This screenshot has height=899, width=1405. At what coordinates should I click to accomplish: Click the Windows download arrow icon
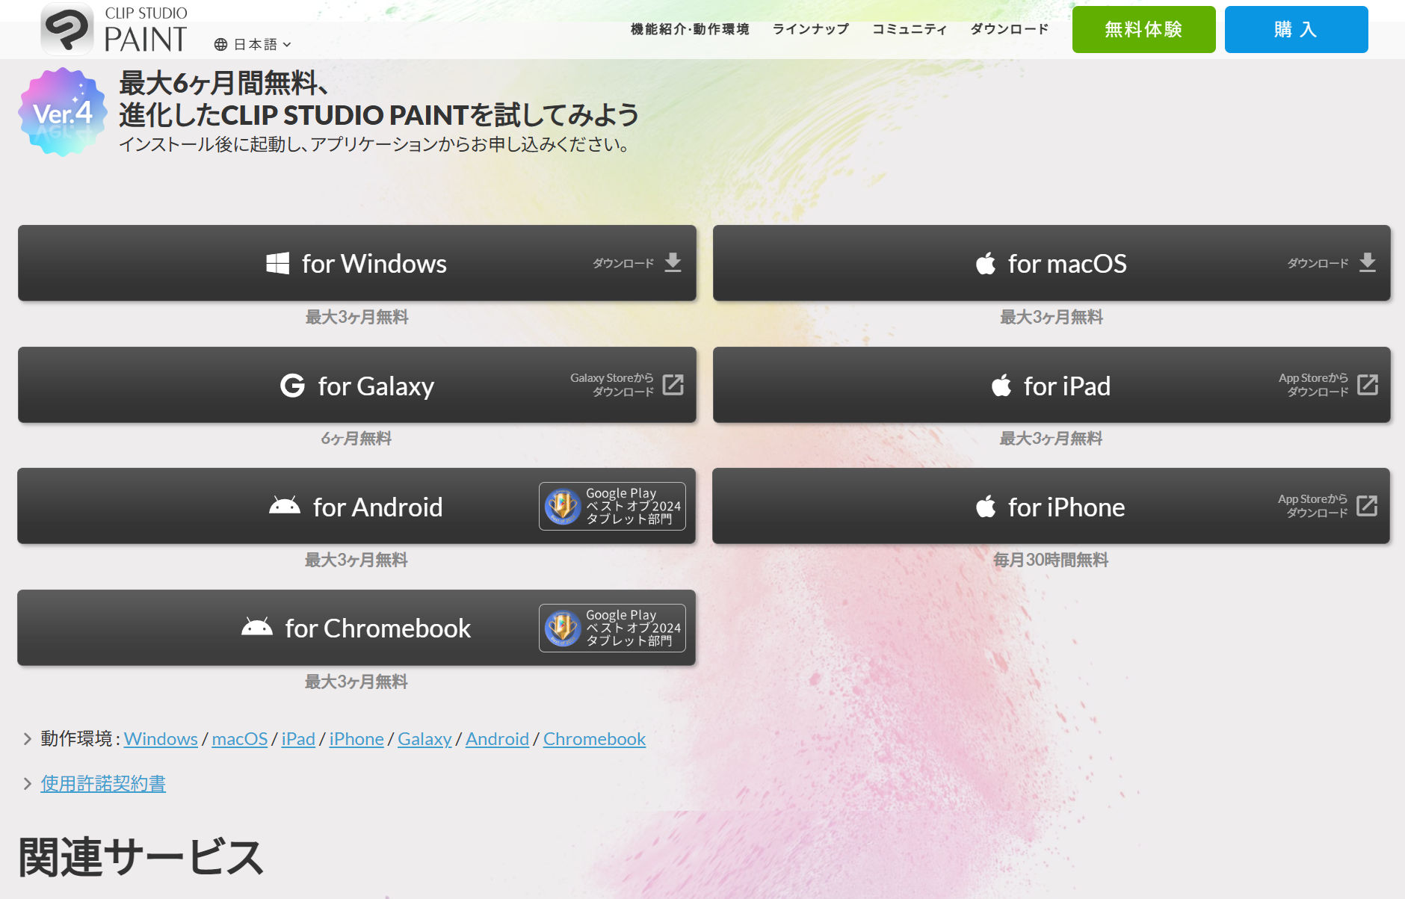point(673,262)
